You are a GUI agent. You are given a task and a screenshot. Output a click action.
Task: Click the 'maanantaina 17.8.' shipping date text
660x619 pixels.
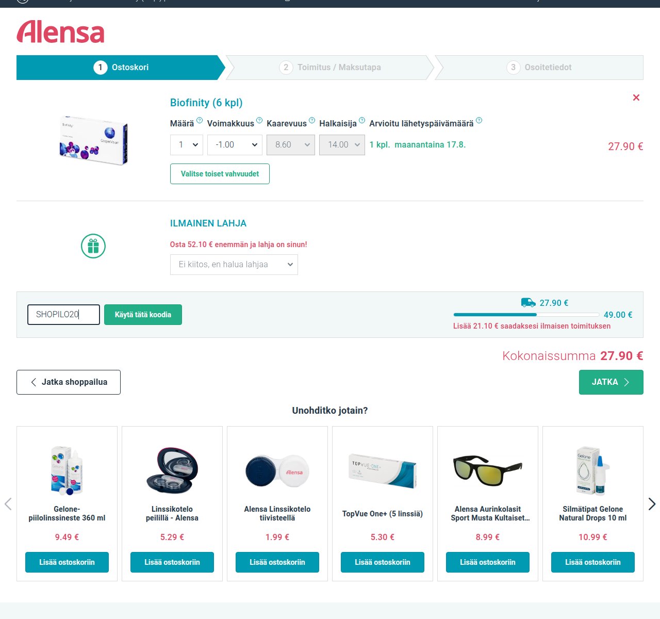tap(430, 145)
